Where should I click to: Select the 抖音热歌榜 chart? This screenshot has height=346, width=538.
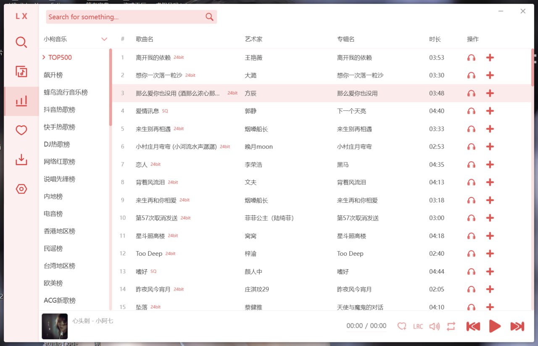[59, 110]
